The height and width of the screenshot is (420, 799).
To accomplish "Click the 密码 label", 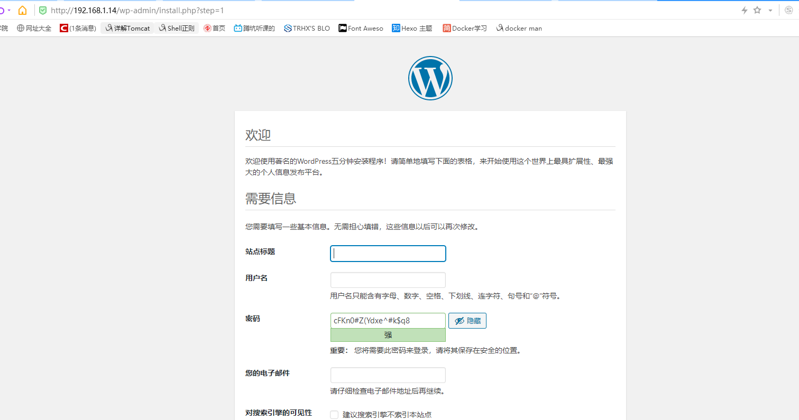I will coord(253,319).
